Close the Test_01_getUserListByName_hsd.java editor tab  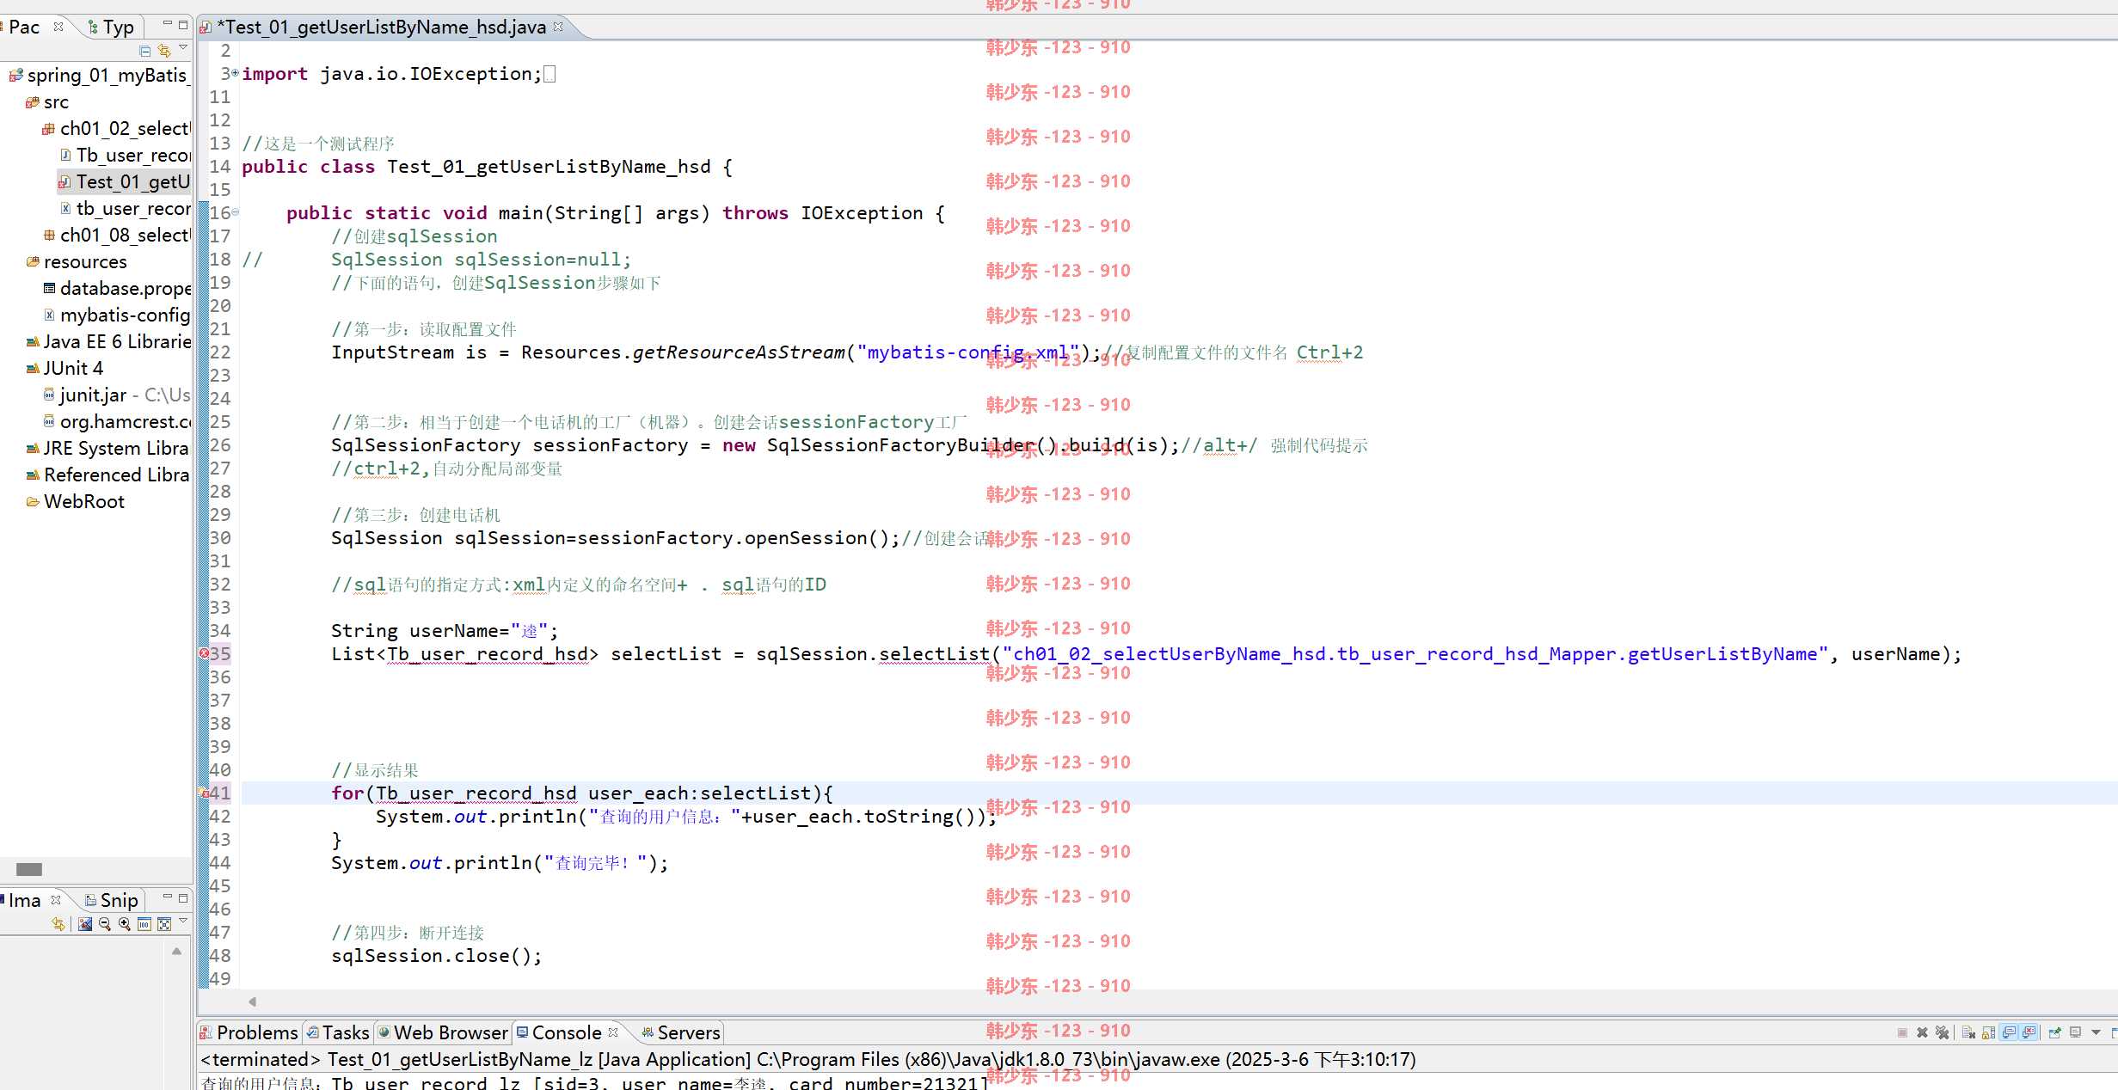[558, 27]
